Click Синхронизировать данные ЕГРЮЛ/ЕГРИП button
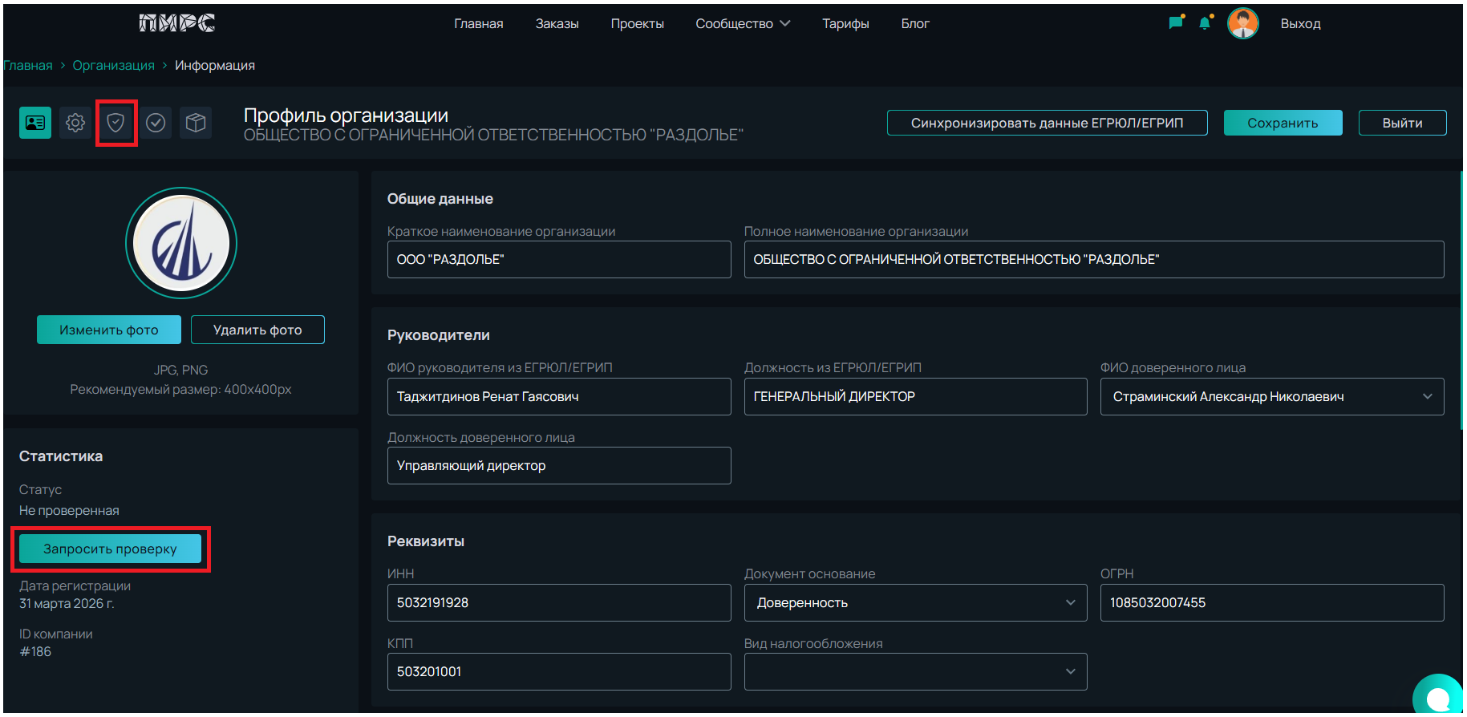 coord(1047,123)
